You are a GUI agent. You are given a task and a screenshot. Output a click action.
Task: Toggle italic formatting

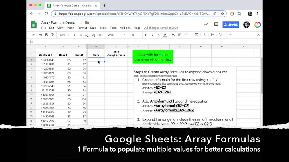pyautogui.click(x=152, y=35)
